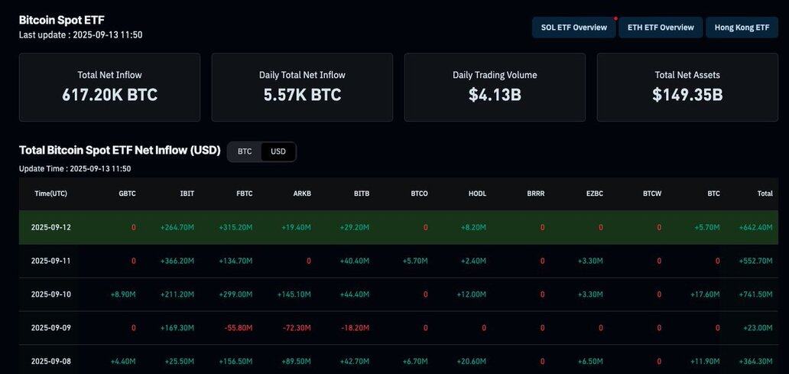Click total value +364.30M
Image resolution: width=789 pixels, height=374 pixels.
click(x=755, y=362)
